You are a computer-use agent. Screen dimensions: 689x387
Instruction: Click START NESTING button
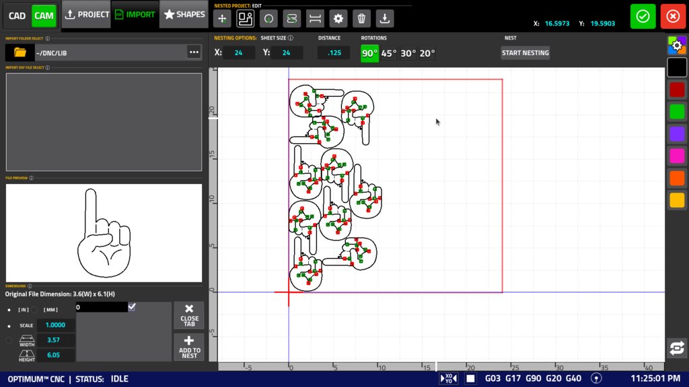pos(525,52)
